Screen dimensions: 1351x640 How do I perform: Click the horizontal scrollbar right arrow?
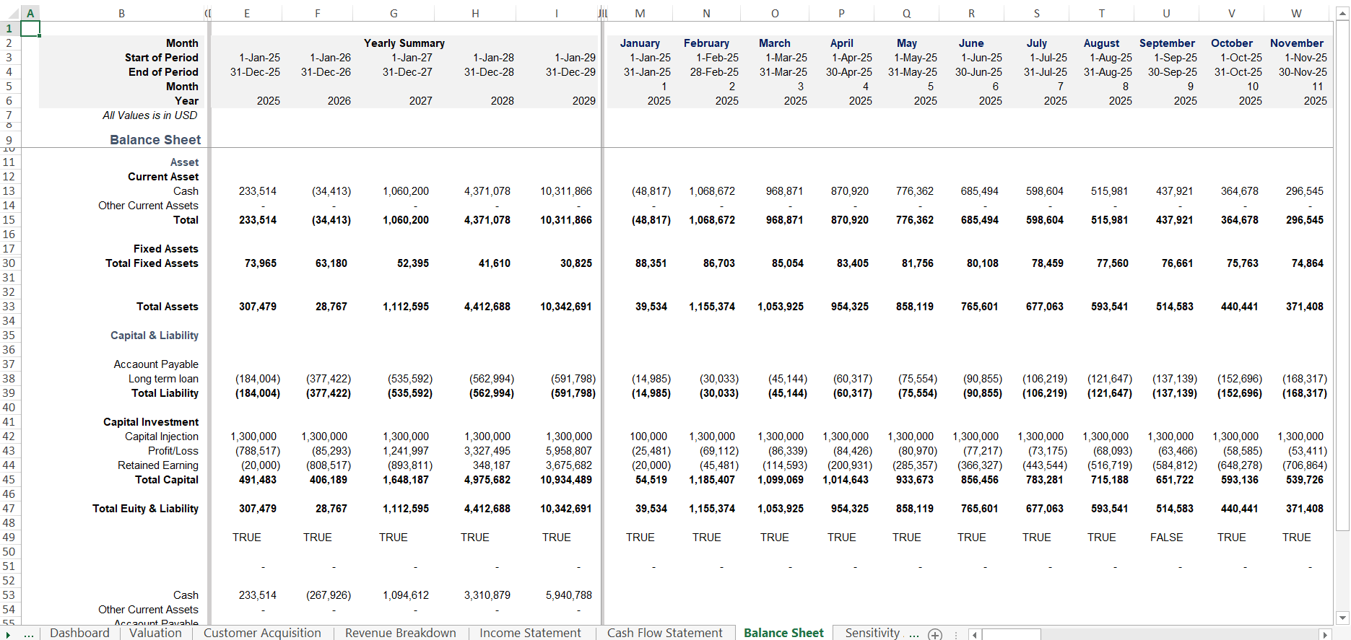pos(1325,634)
